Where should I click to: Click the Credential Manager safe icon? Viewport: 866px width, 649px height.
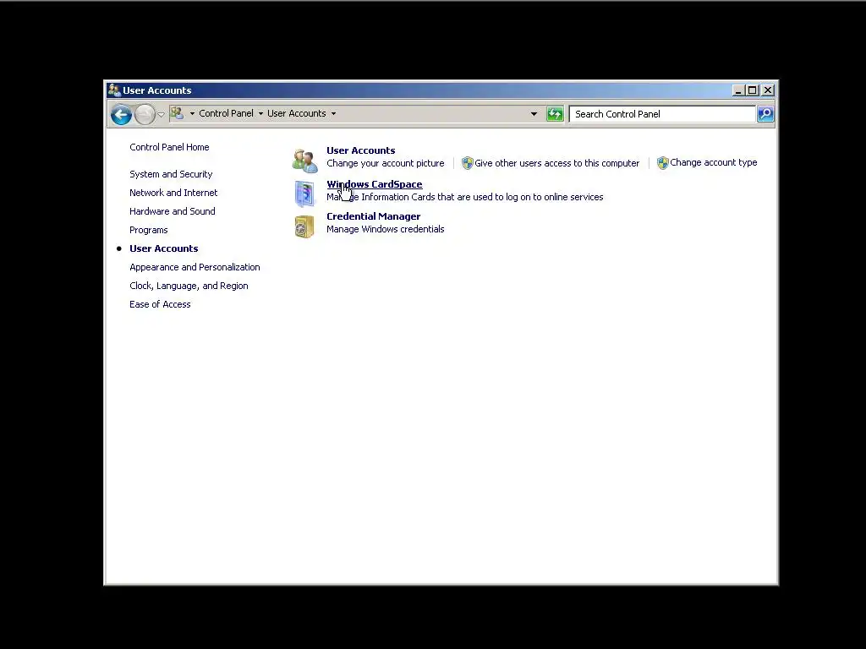point(304,226)
